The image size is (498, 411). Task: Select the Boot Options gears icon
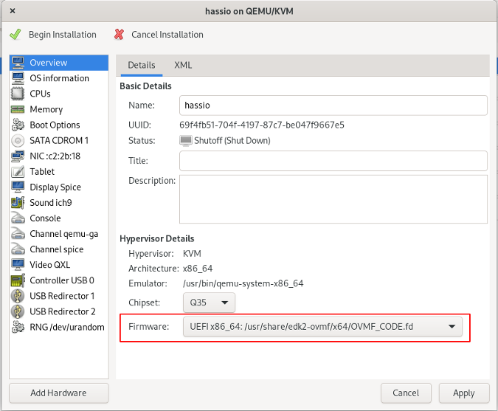pos(18,125)
